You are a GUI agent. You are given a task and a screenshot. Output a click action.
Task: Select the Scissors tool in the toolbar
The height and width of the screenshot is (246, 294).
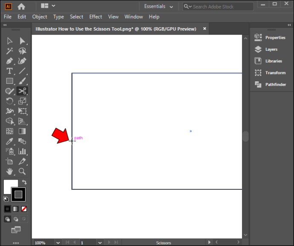(22, 91)
